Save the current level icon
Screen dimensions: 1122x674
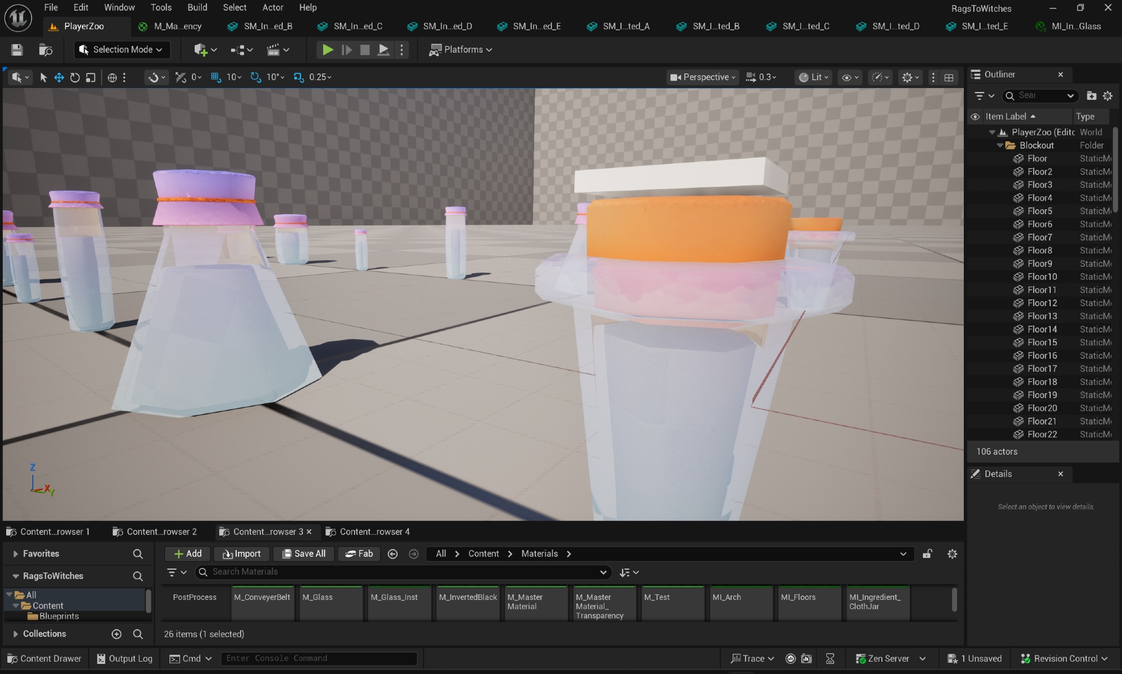pos(17,50)
